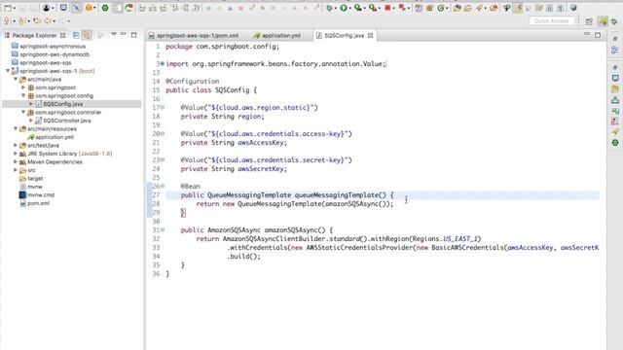Collapse the src/main/resources folder
This screenshot has width=623, height=350.
[16, 129]
